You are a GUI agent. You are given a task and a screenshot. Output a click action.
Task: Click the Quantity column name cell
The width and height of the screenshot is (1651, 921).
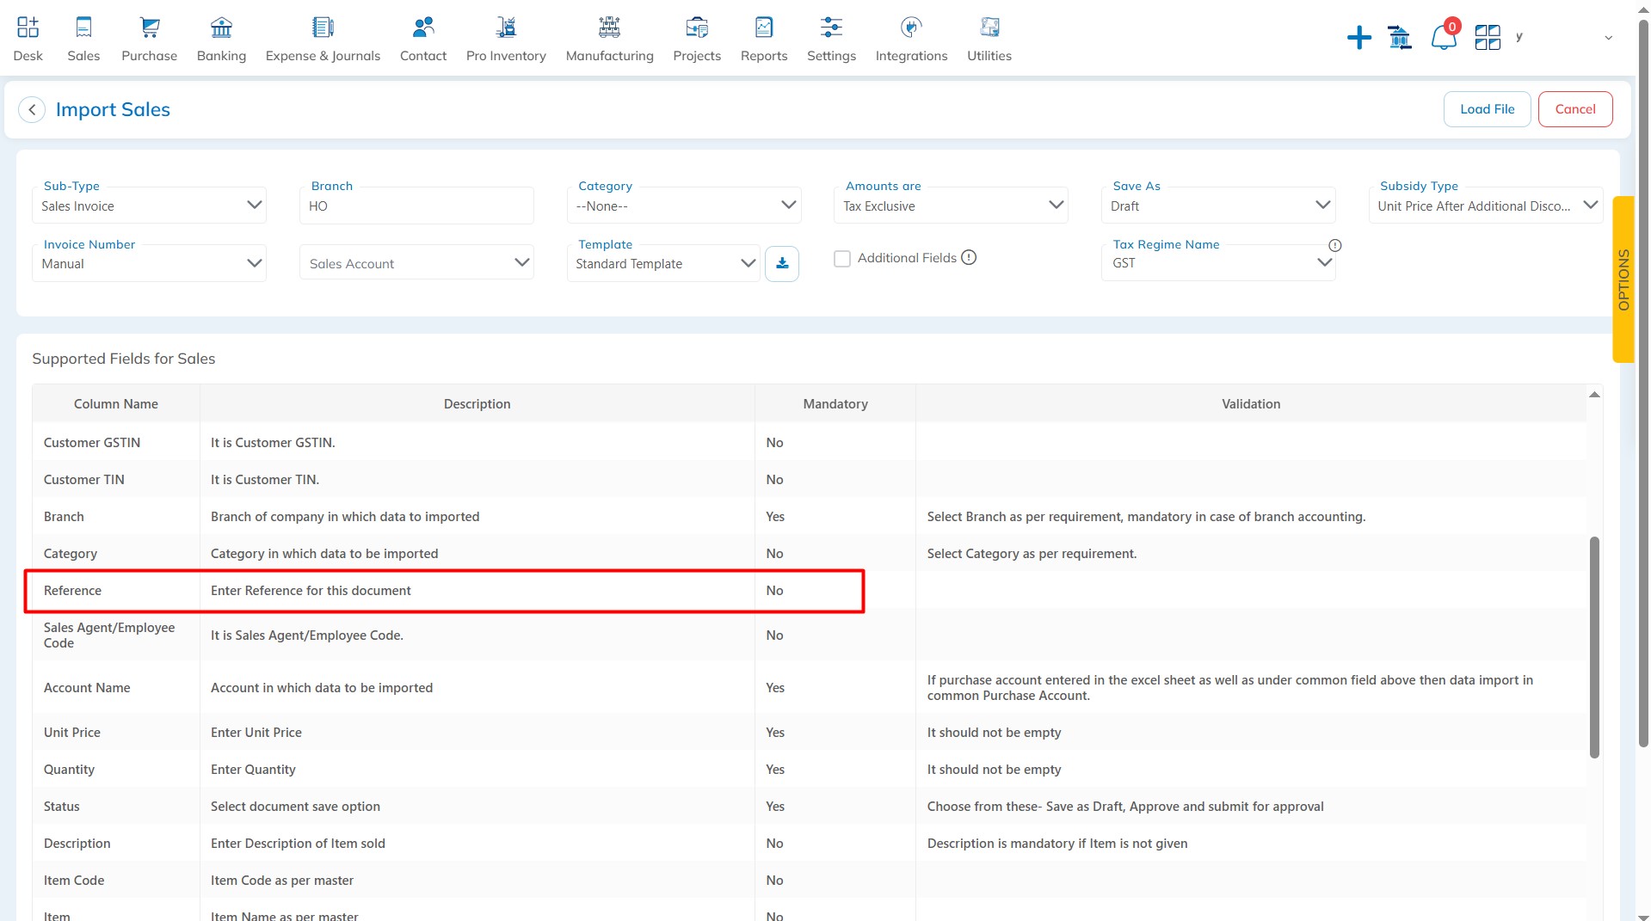point(116,769)
